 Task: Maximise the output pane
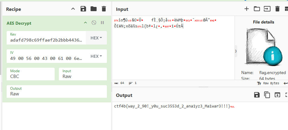(x=286, y=95)
